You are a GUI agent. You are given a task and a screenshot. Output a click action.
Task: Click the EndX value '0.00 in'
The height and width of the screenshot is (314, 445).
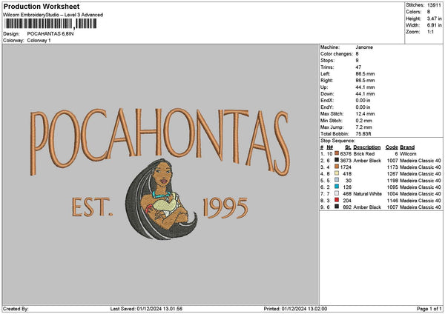[x=363, y=100]
